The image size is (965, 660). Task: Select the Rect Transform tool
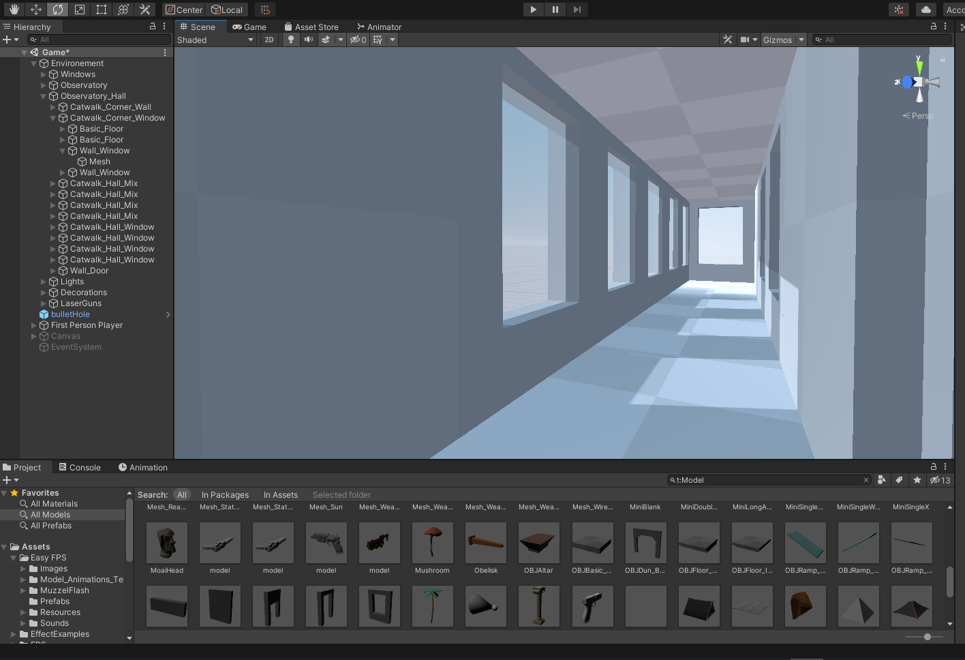tap(101, 10)
